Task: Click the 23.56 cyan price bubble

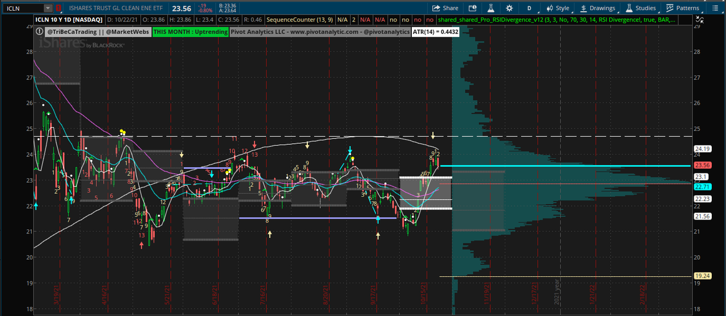Action: (703, 165)
